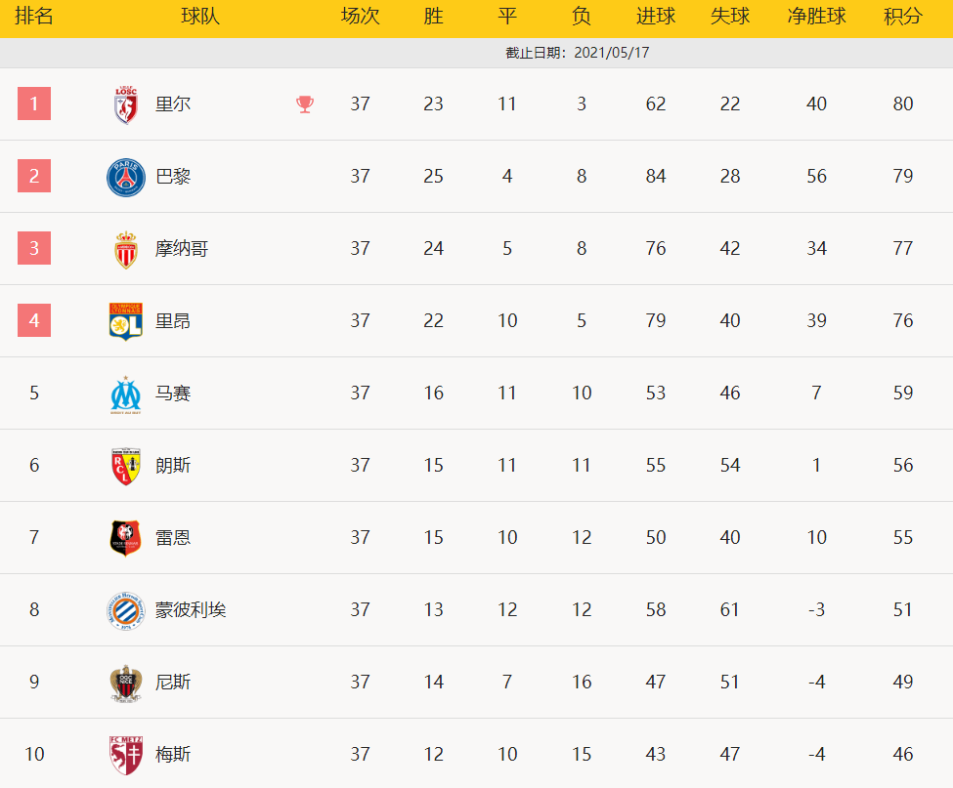Click the champion trophy icon beside 里尔
The height and width of the screenshot is (788, 953).
(305, 104)
